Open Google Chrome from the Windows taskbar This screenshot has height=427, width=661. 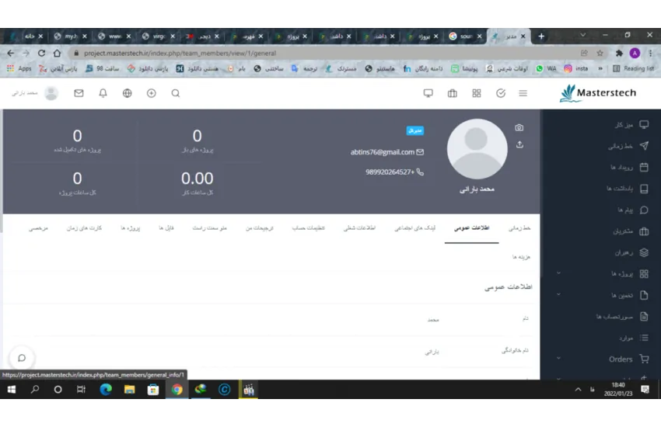point(177,390)
